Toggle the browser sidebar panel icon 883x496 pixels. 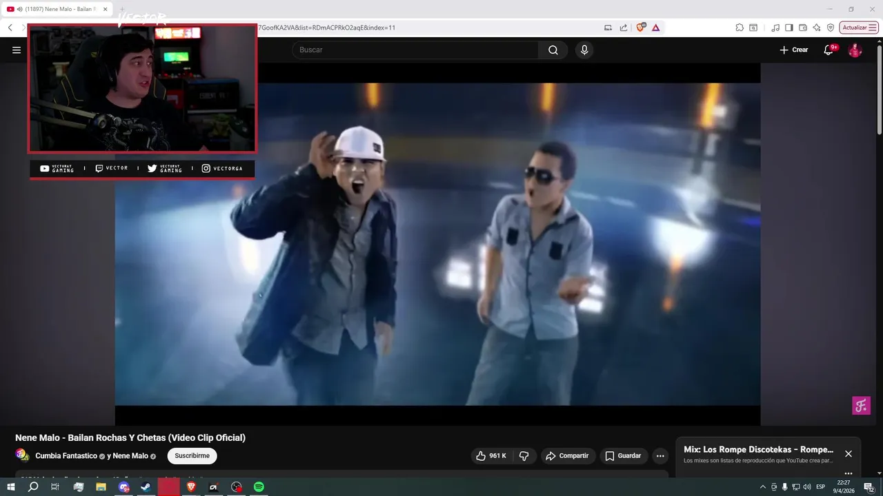[x=789, y=28]
